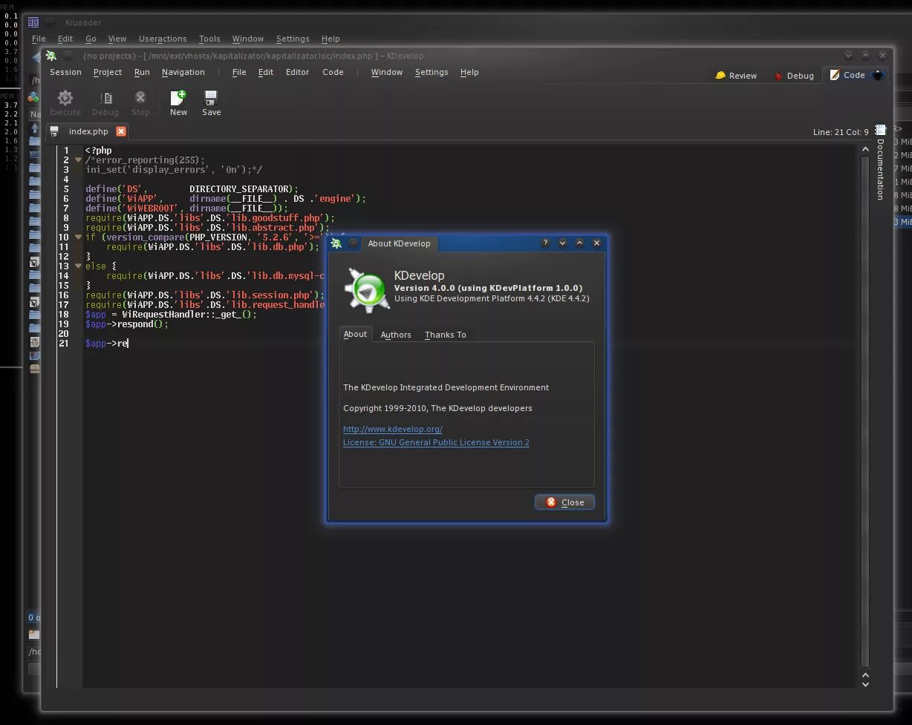Open the KDevelop Window menu
Viewport: 912px width, 725px height.
(x=387, y=72)
